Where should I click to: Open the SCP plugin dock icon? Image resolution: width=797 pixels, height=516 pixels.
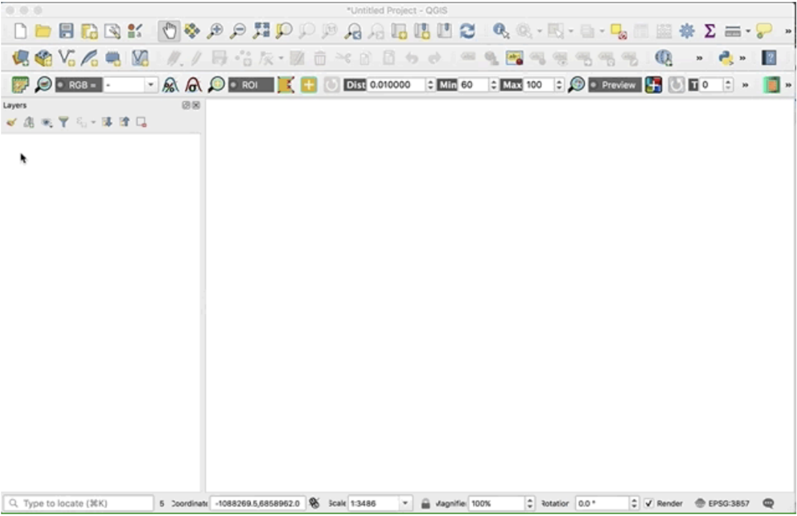pos(20,85)
